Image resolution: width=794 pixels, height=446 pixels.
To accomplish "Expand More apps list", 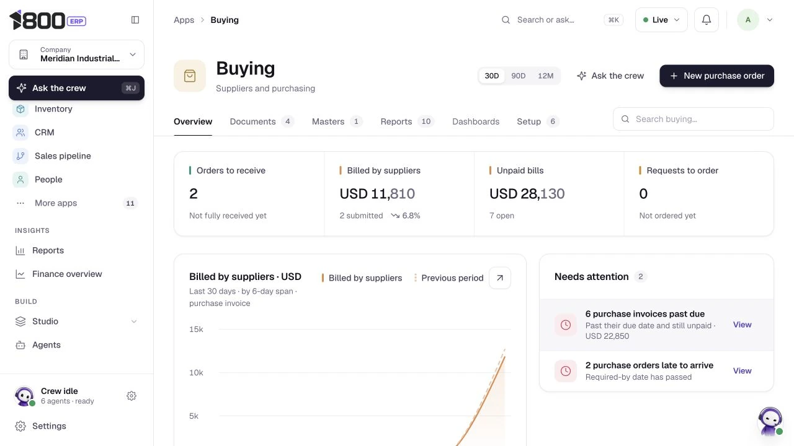I will (76, 203).
